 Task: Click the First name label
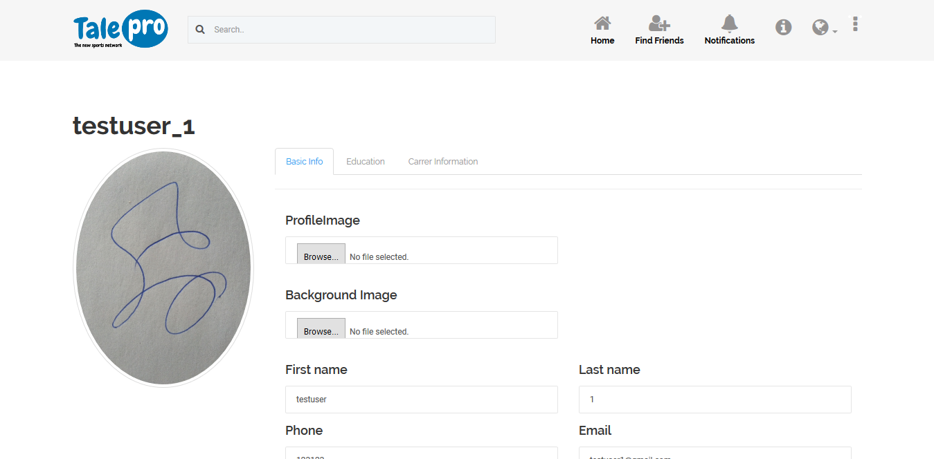point(316,370)
